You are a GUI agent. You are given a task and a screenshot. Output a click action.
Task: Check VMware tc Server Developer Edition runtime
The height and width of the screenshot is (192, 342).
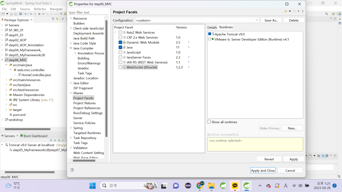[210, 39]
